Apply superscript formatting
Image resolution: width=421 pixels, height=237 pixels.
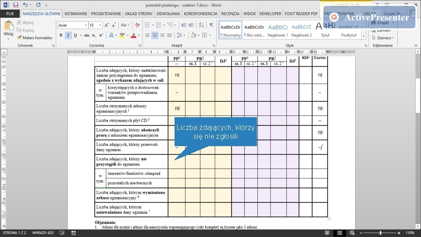pos(101,35)
